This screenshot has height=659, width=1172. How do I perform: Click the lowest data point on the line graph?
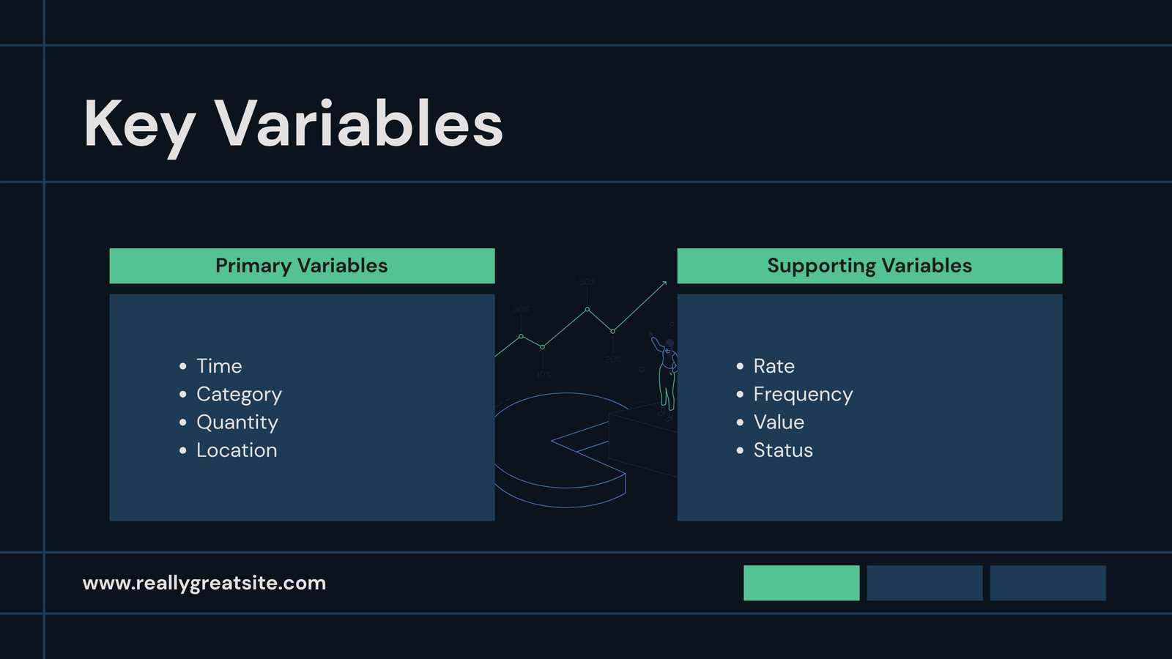(543, 346)
